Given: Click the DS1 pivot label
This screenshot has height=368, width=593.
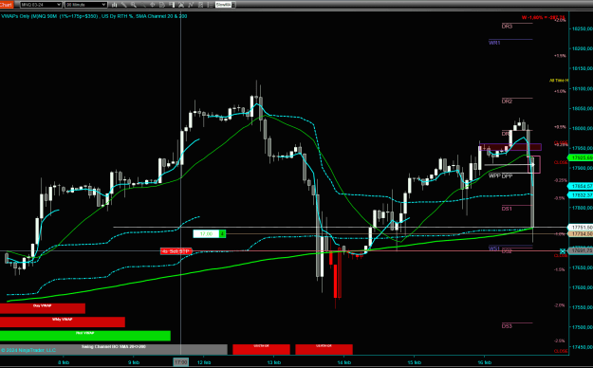Looking at the screenshot, I should [x=507, y=209].
